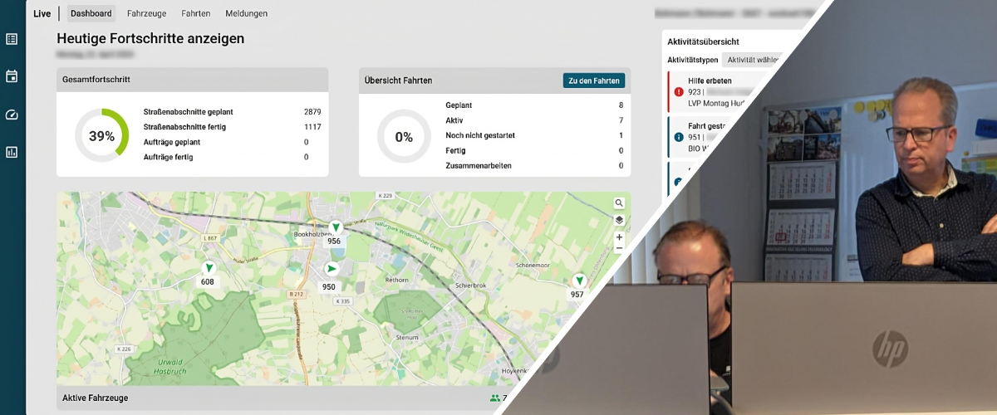The image size is (997, 415).
Task: Select the Dashboard tab
Action: 91,14
